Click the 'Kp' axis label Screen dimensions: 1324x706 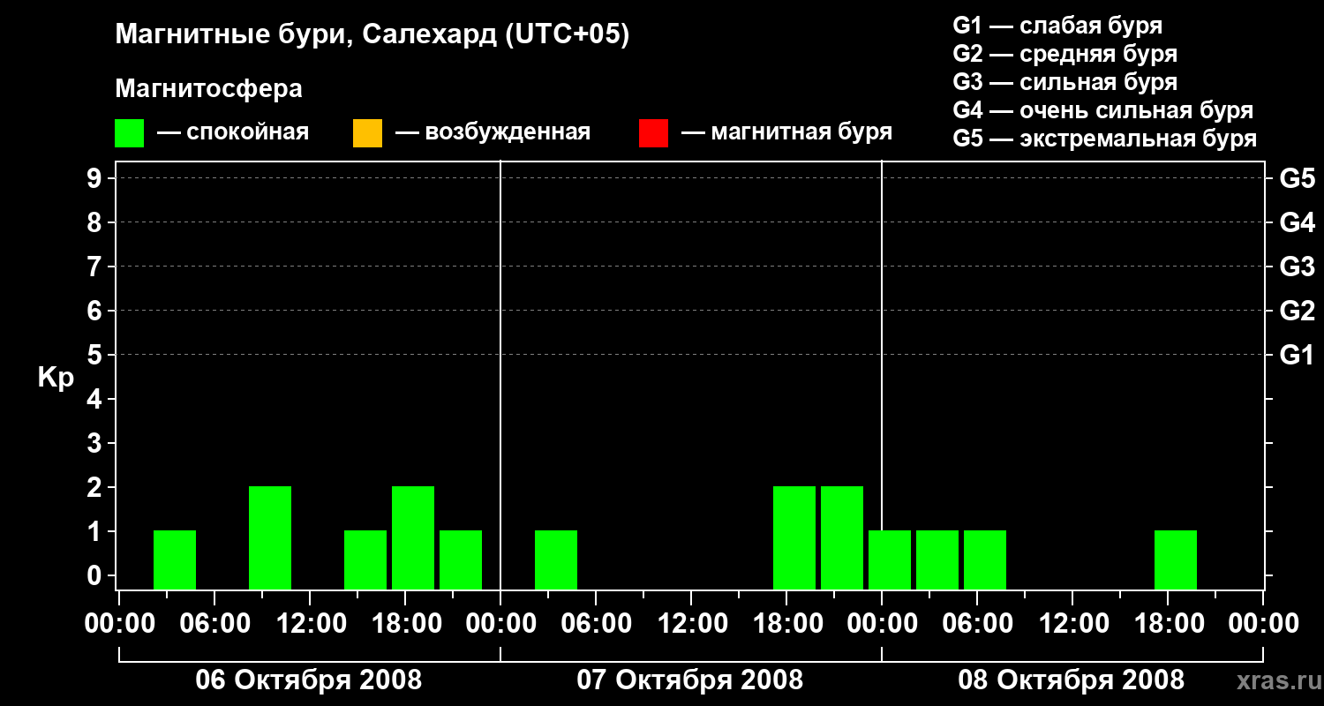(56, 378)
